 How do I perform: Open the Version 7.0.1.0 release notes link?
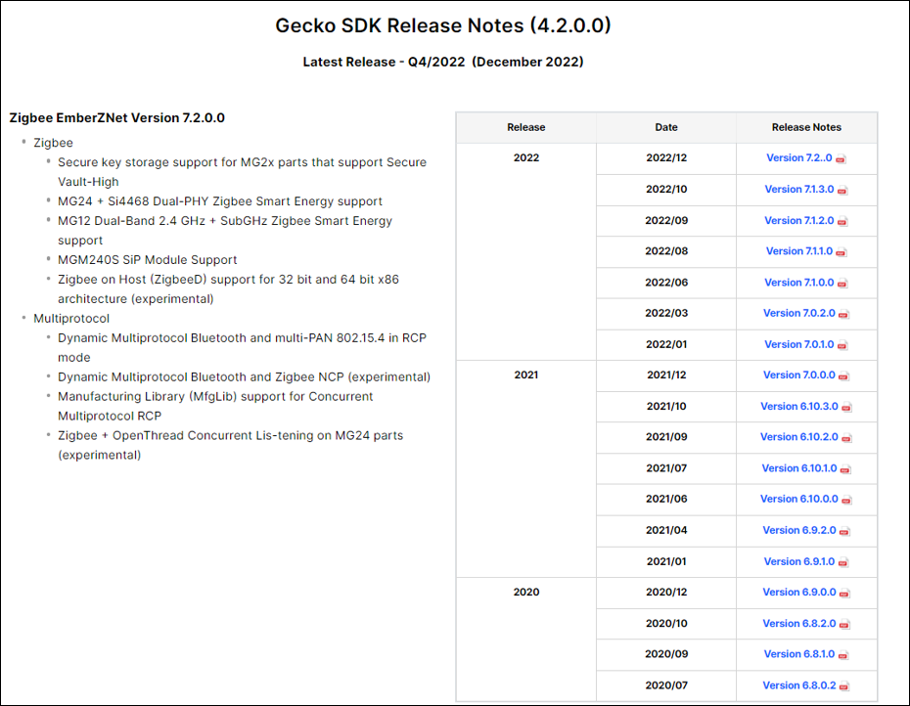tap(798, 344)
